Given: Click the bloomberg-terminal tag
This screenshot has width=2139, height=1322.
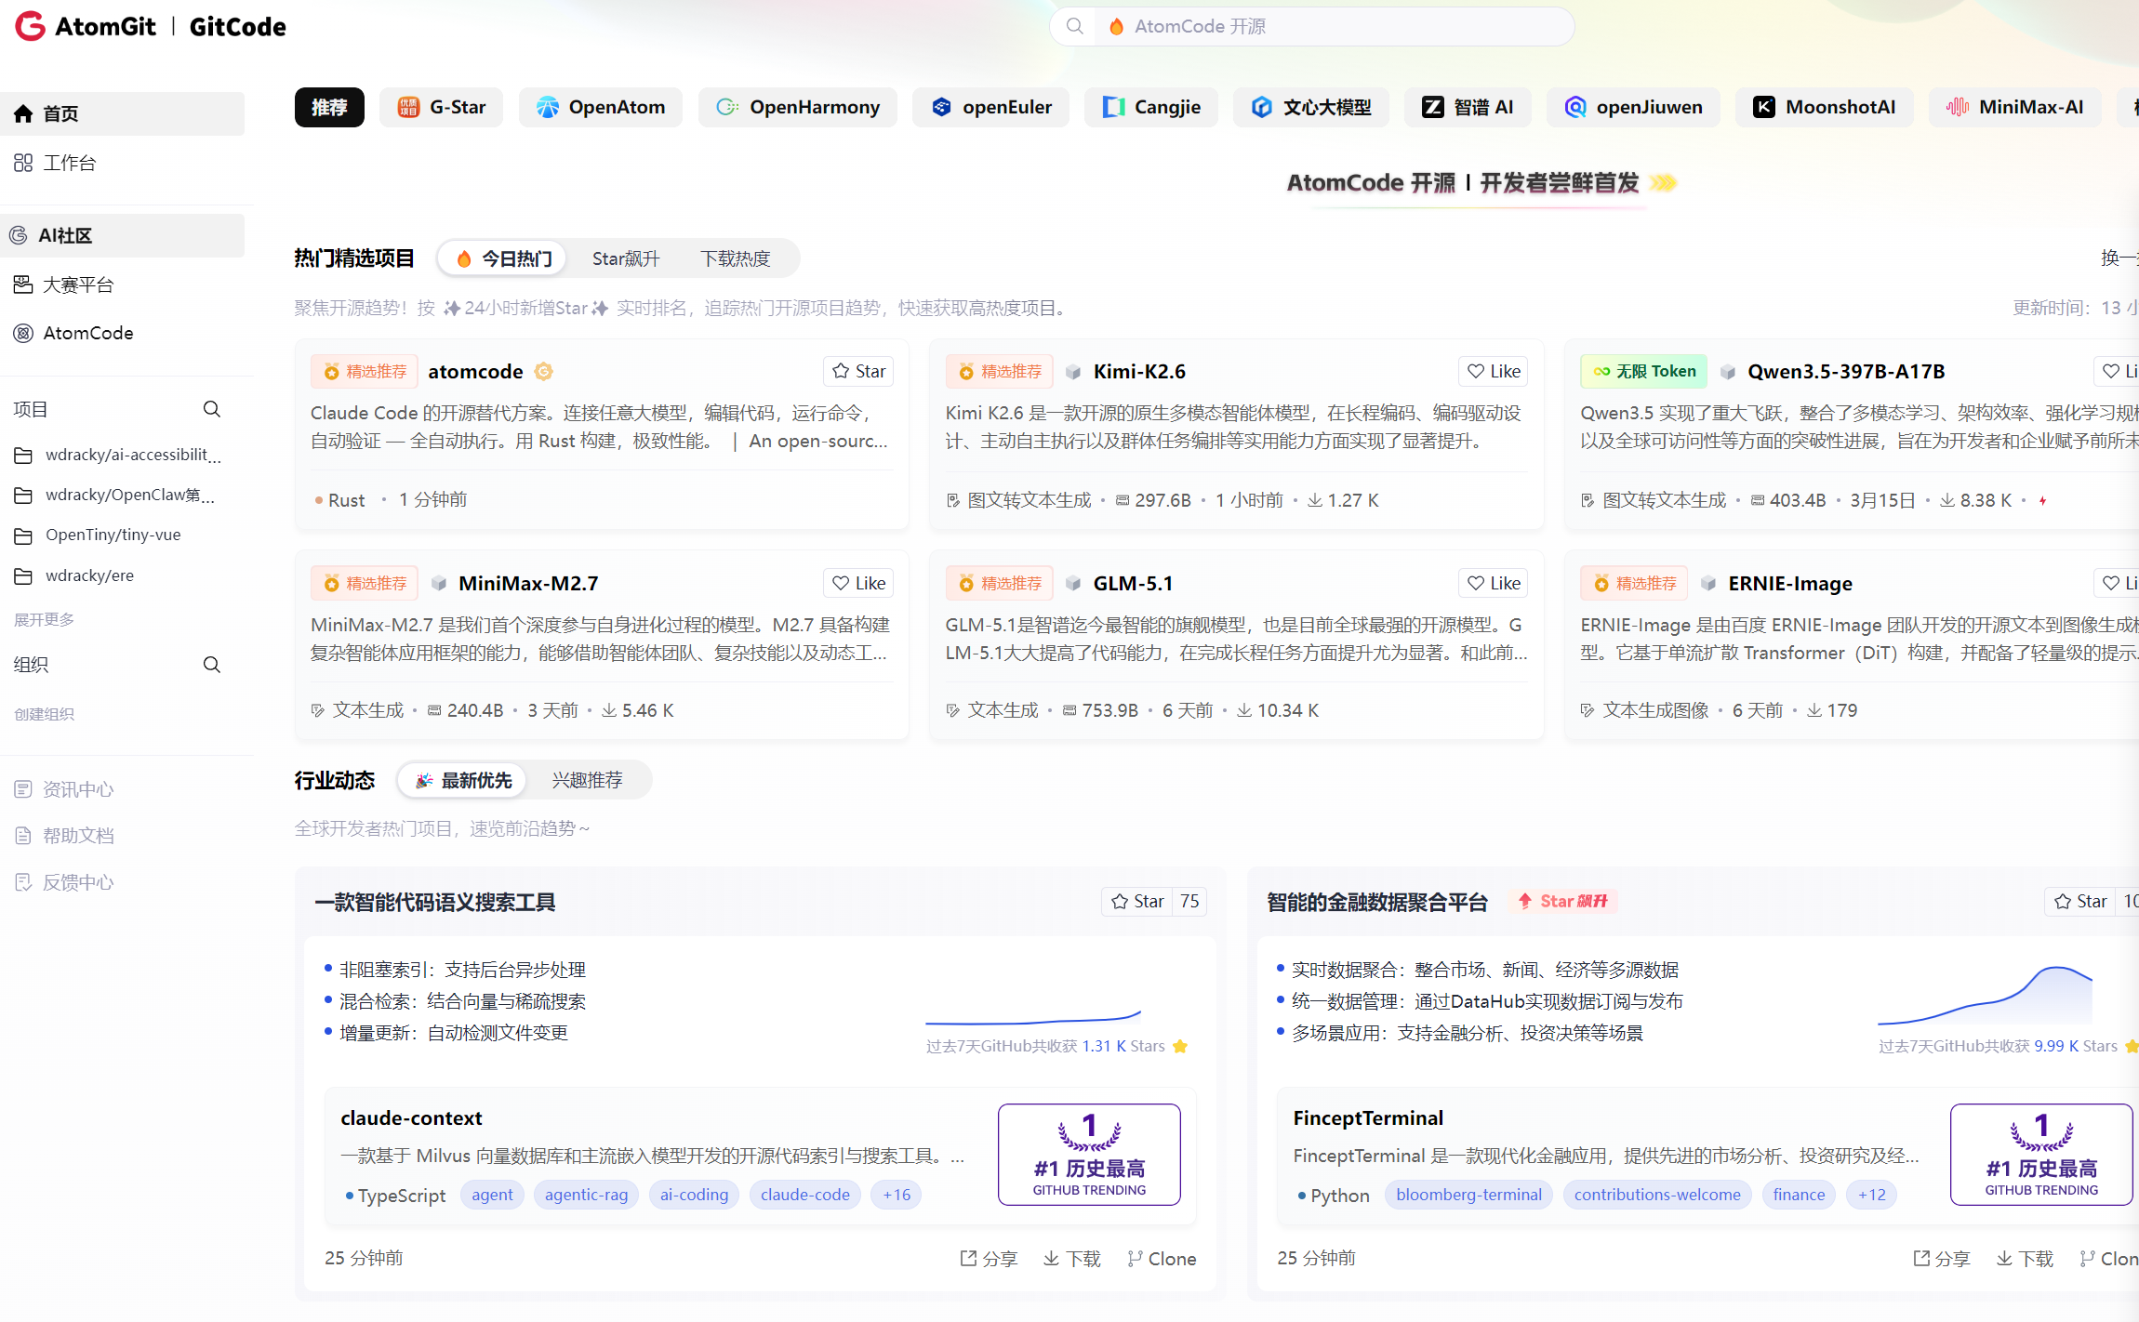Looking at the screenshot, I should (1468, 1195).
